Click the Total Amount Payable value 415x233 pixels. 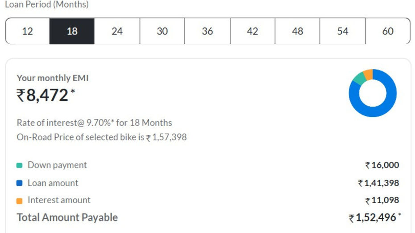pyautogui.click(x=375, y=218)
